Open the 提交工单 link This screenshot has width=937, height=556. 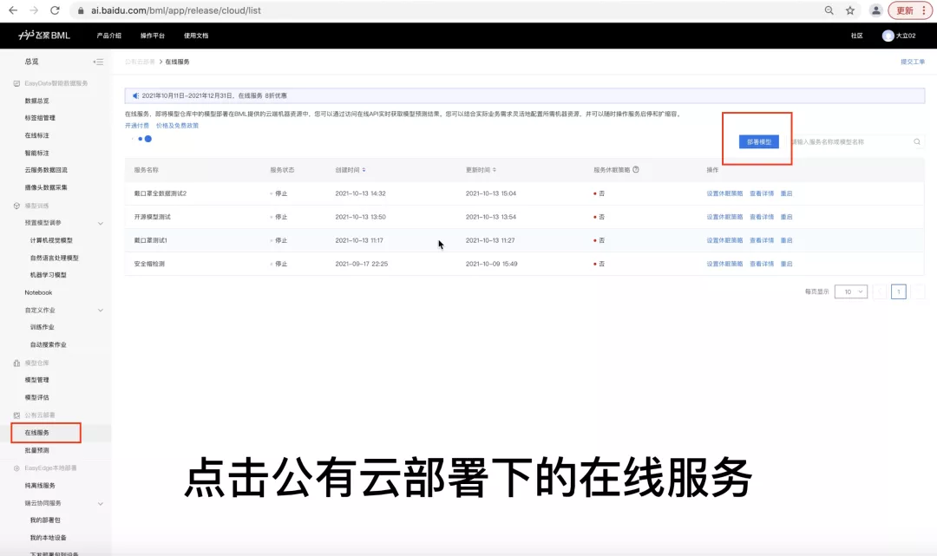(913, 62)
